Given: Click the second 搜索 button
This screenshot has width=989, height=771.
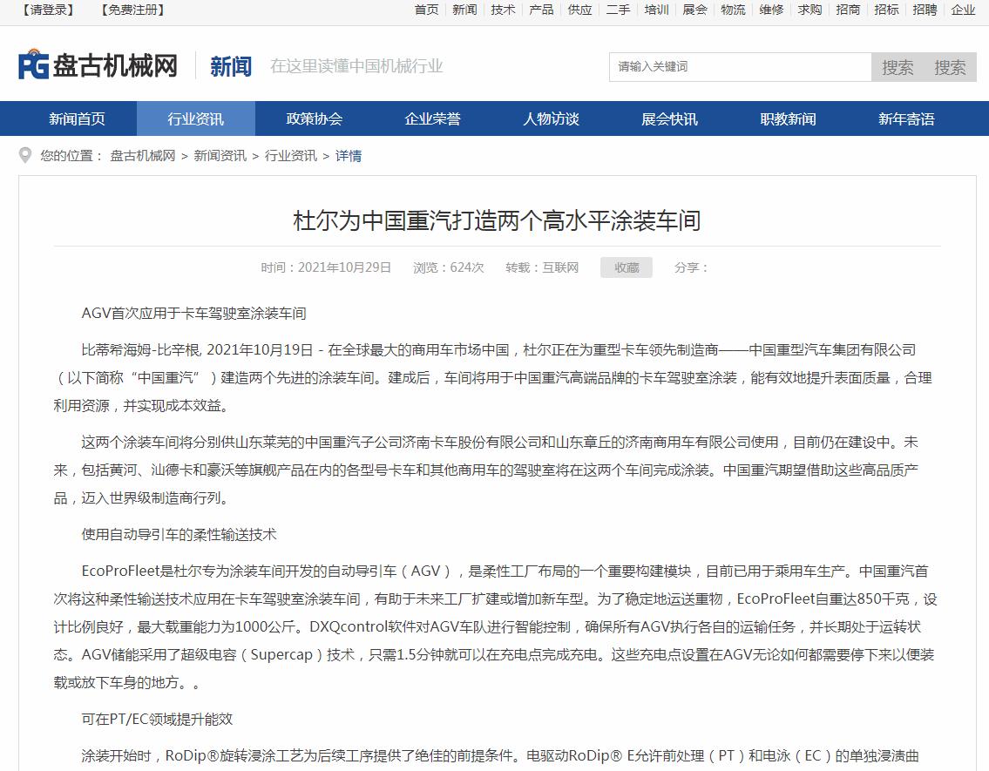Looking at the screenshot, I should click(950, 67).
